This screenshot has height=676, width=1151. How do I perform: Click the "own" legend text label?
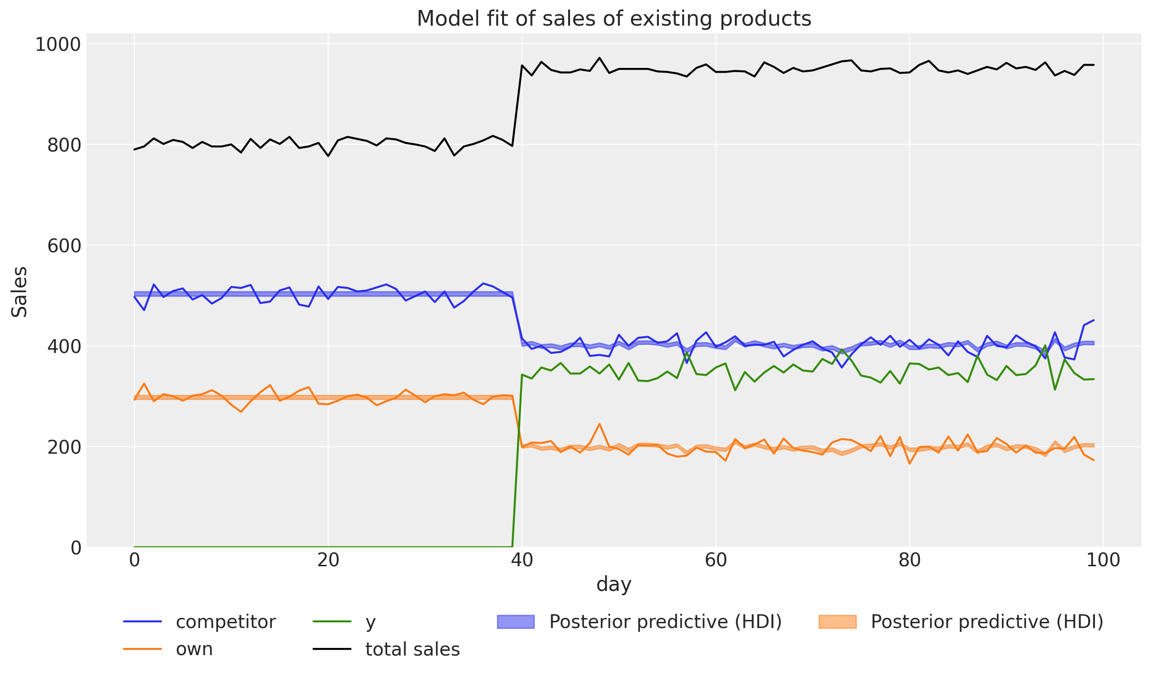[x=194, y=649]
